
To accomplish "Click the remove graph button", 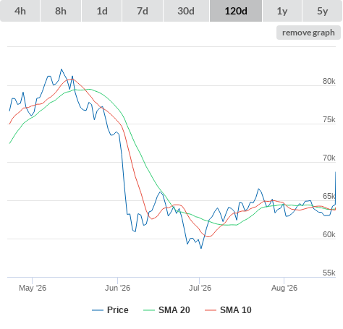I will pyautogui.click(x=308, y=33).
